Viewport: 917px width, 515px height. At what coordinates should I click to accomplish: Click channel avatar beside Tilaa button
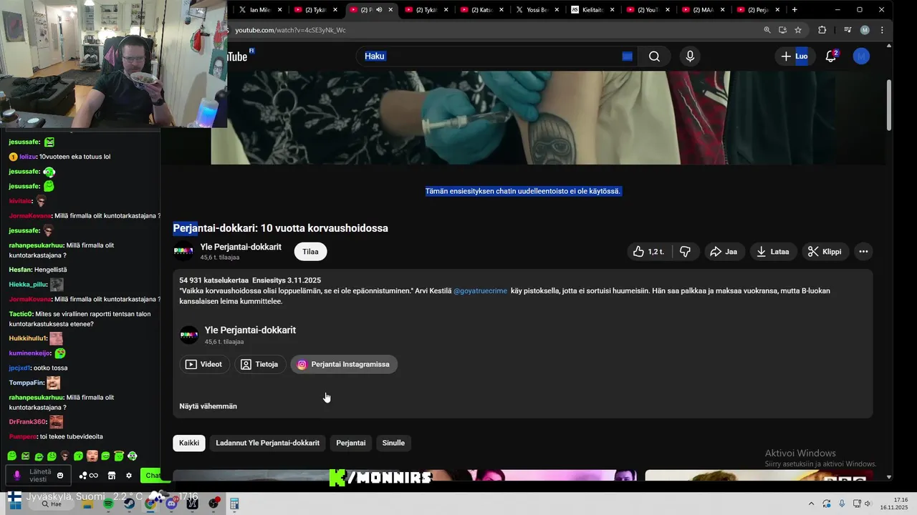(x=183, y=252)
